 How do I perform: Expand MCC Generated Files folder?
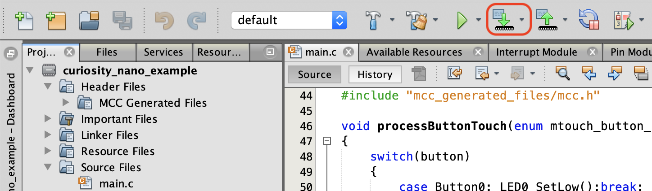(66, 103)
